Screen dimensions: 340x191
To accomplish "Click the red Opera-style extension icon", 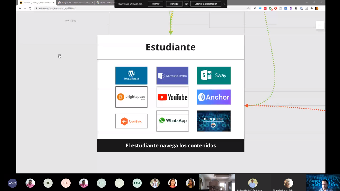I will click(275, 9).
